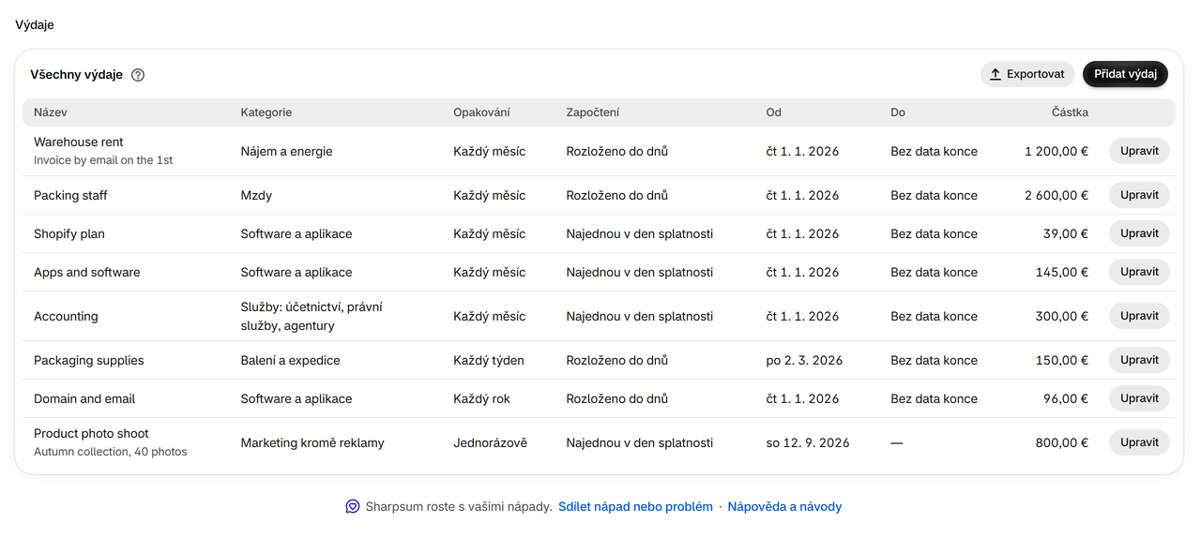Click the amount '150,00 €'
Screen dimensions: 1201x538
pos(1062,360)
